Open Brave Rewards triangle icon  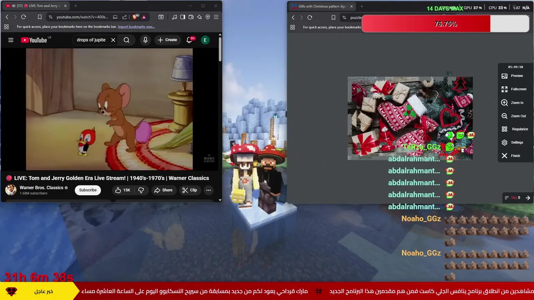click(144, 17)
